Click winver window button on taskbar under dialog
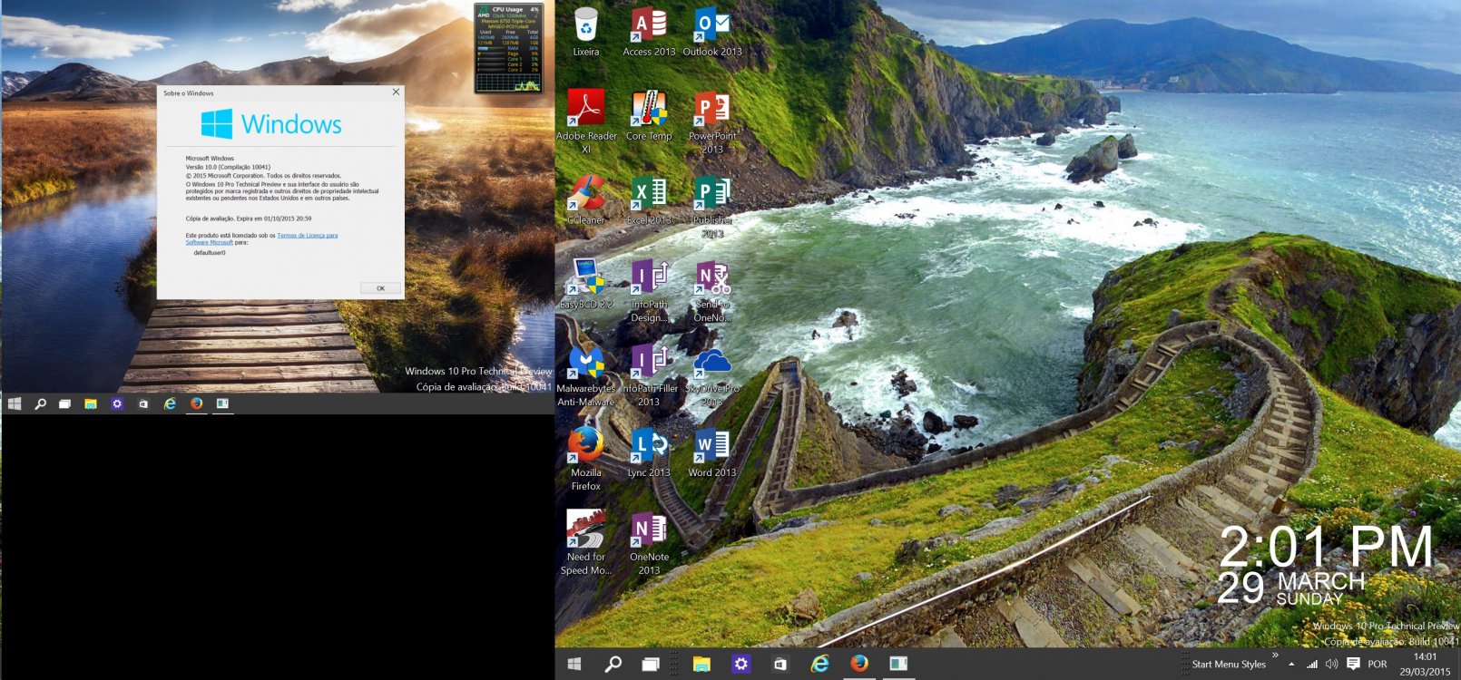This screenshot has height=680, width=1461. click(x=222, y=403)
